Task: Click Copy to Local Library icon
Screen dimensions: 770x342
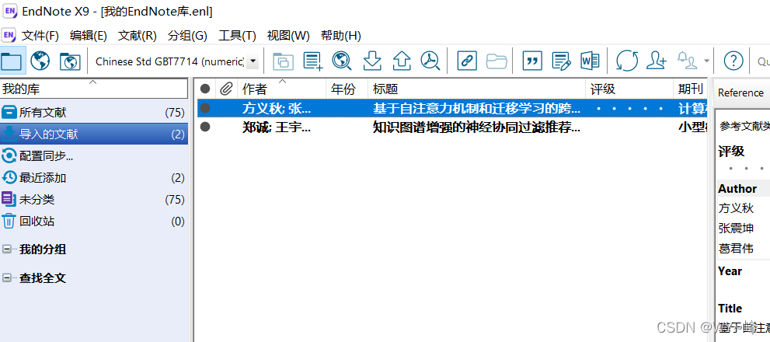Action: click(x=283, y=61)
